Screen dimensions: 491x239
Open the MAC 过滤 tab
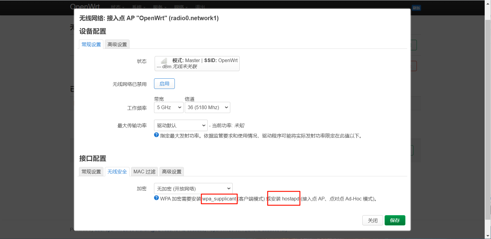144,172
